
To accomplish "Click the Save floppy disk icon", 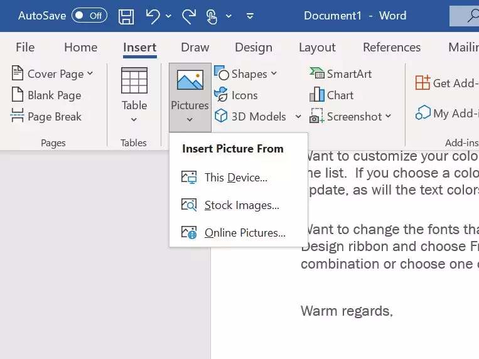I will coord(126,16).
